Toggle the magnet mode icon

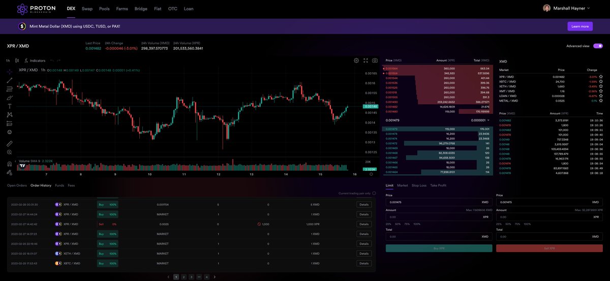tap(10, 164)
